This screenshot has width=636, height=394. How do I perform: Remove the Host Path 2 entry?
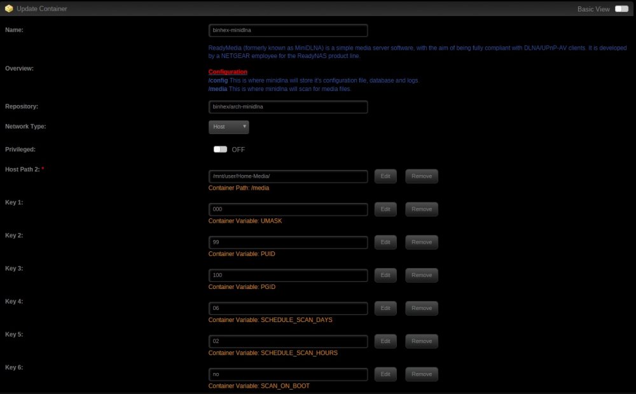click(422, 176)
